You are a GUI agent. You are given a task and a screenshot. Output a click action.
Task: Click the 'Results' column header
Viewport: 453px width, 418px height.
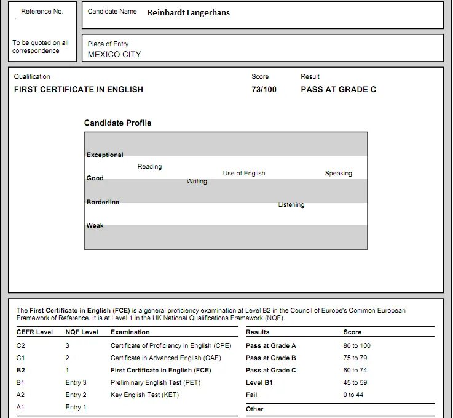click(x=258, y=332)
